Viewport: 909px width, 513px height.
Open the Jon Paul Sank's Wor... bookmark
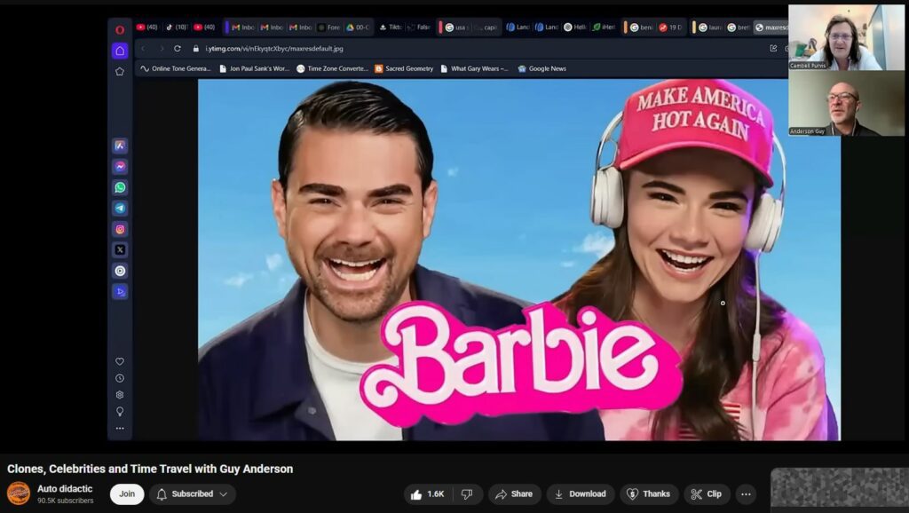[x=254, y=68]
